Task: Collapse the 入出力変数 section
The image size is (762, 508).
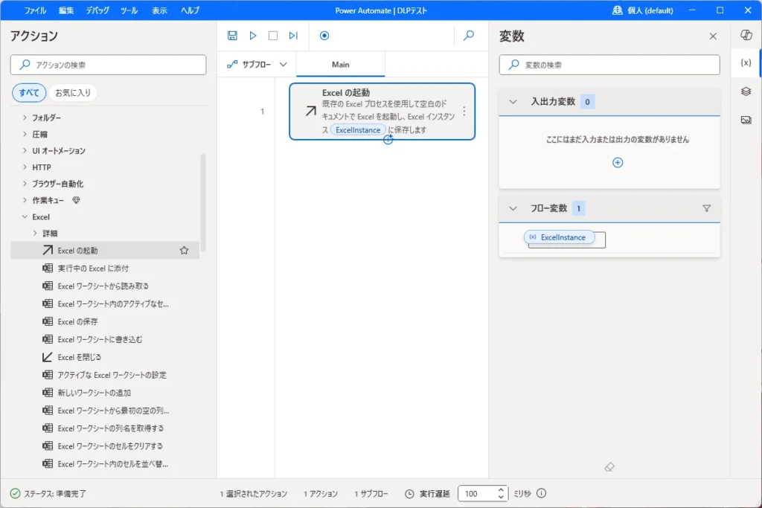Action: tap(513, 102)
